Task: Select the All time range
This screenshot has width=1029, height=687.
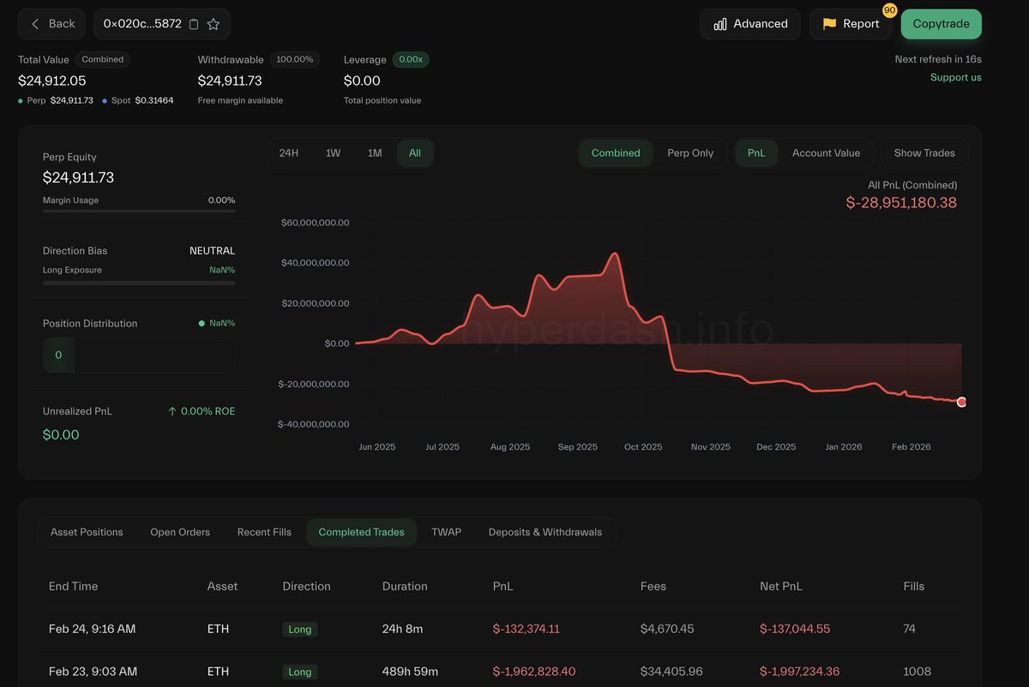Action: click(x=415, y=153)
